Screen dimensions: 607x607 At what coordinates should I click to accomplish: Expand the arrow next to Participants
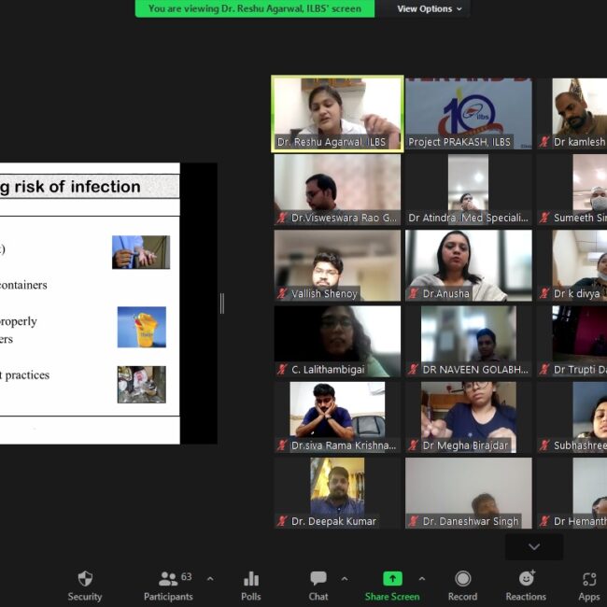point(209,578)
